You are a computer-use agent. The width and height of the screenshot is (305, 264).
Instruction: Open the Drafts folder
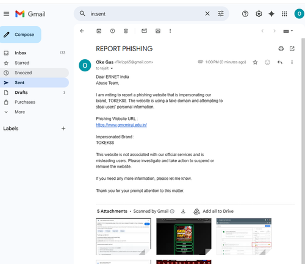34,93
